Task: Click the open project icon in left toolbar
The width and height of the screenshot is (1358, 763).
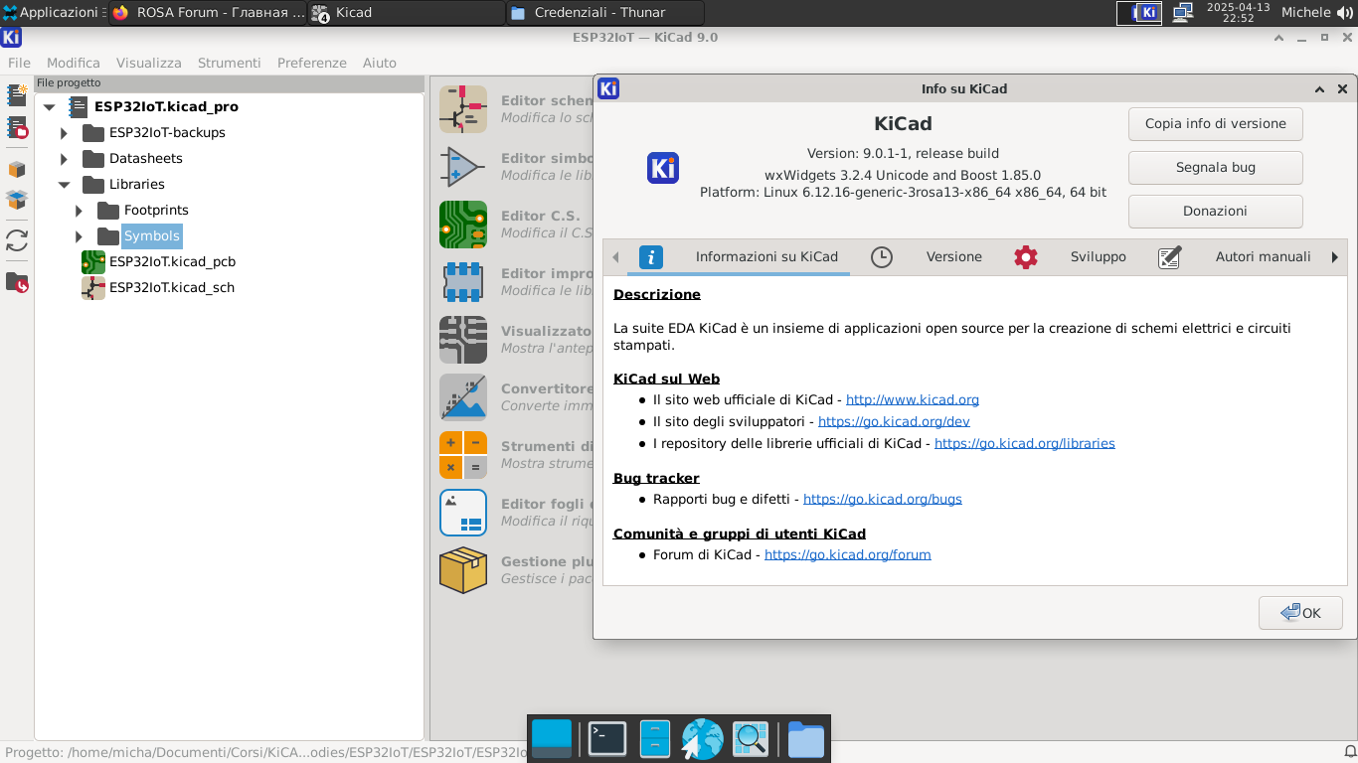Action: 17,128
